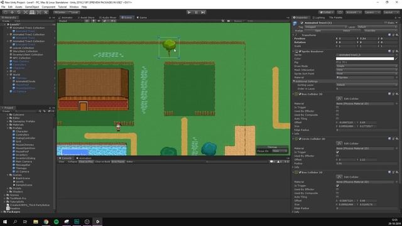Start Play mode with the Play button
Image resolution: width=402 pixels, height=226 pixels.
coord(189,13)
